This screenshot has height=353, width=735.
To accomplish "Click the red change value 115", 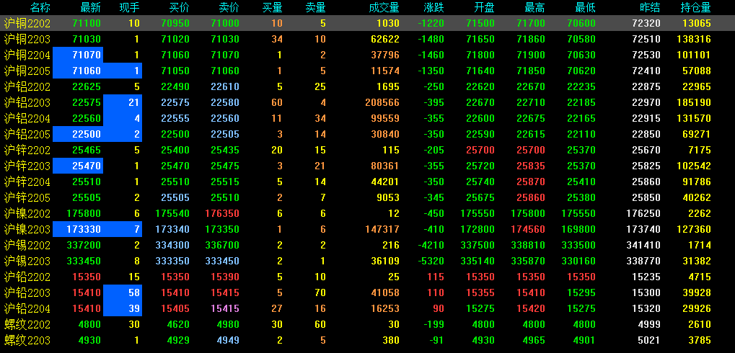I will 436,277.
